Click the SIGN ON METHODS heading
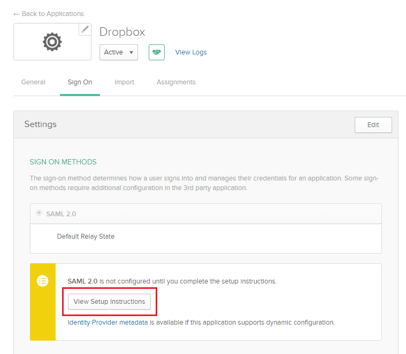The width and height of the screenshot is (406, 354). tap(63, 162)
